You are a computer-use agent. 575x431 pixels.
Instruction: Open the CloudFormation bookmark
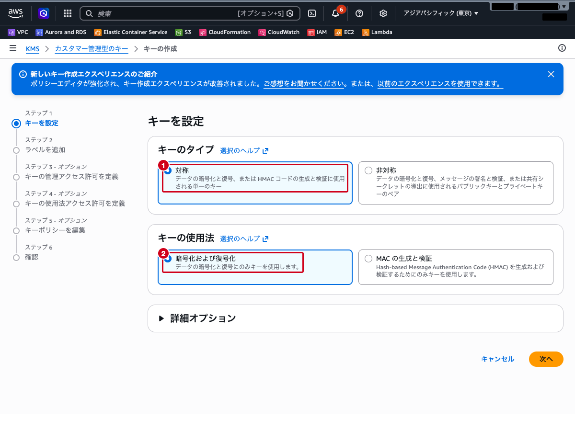coord(225,32)
